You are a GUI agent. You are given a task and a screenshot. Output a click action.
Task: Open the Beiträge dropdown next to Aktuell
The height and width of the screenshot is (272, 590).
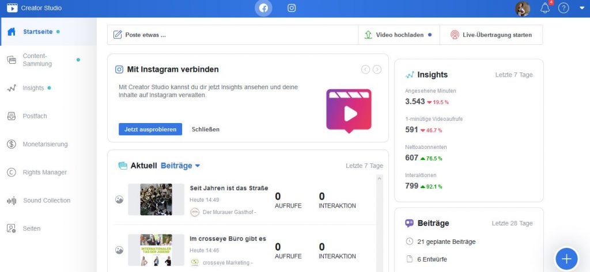180,166
